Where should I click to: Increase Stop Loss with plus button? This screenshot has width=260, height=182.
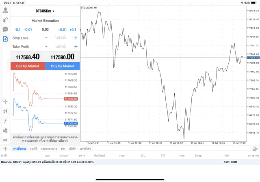click(x=76, y=38)
